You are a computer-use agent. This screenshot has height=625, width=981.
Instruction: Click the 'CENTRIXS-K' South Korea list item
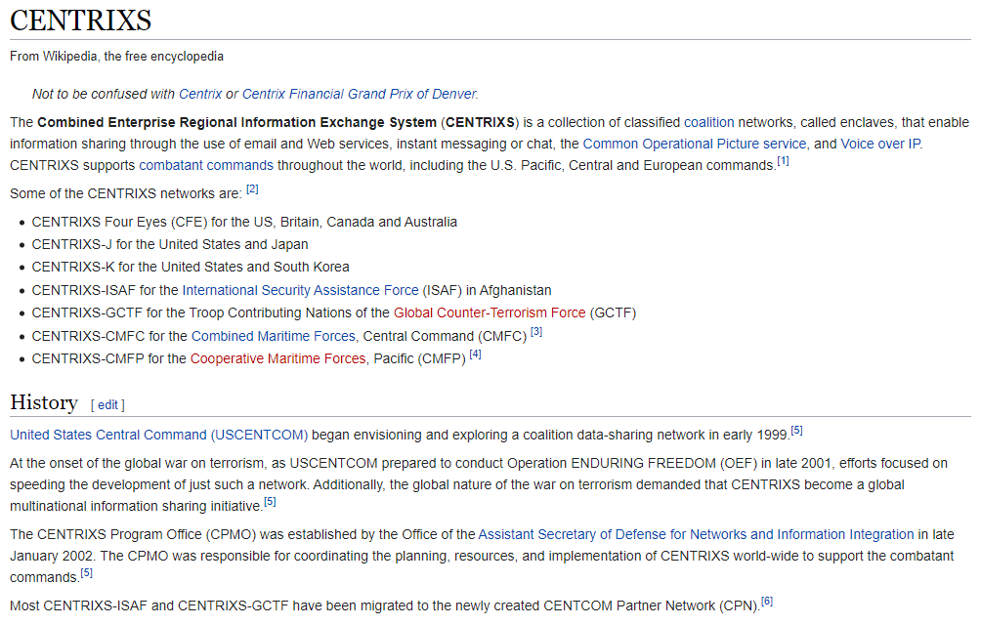pos(191,268)
